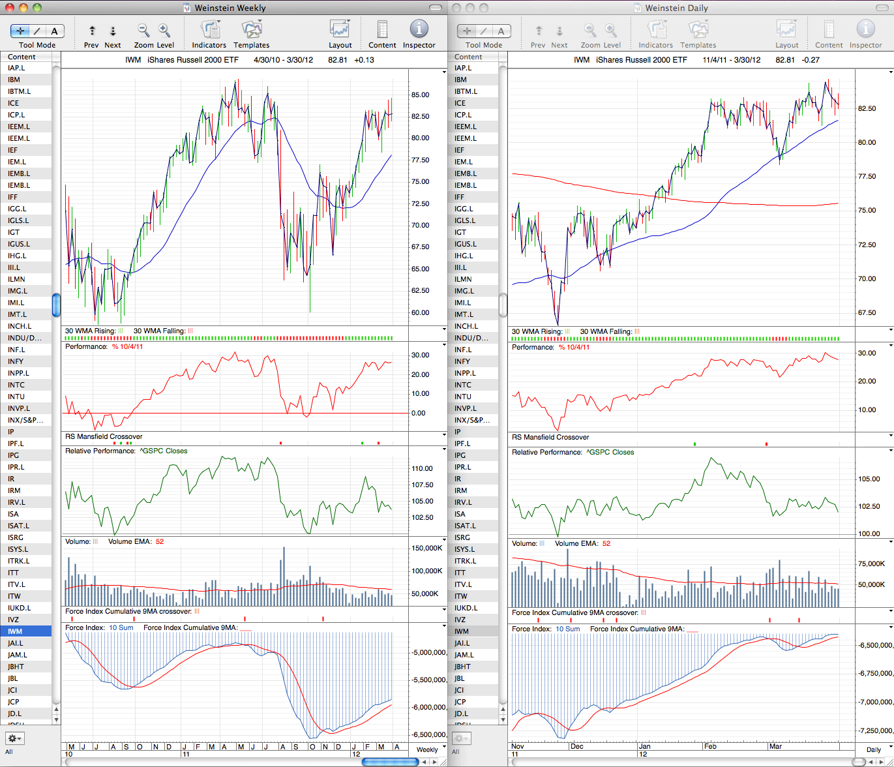Toggle Content panel in Weinstein Daily
This screenshot has width=894, height=767.
coord(829,29)
